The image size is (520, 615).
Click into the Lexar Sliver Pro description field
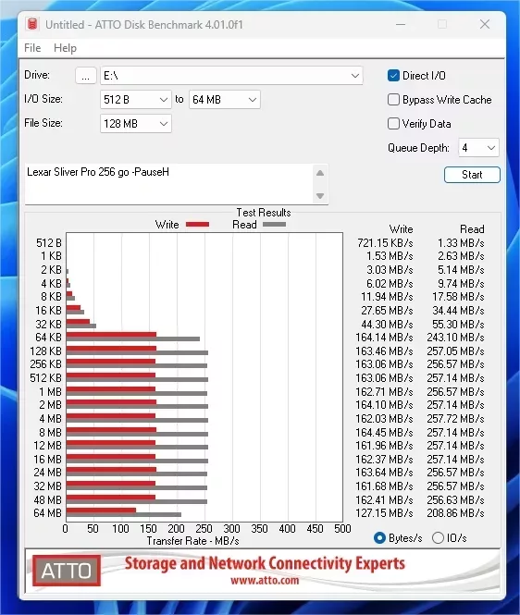click(x=168, y=184)
